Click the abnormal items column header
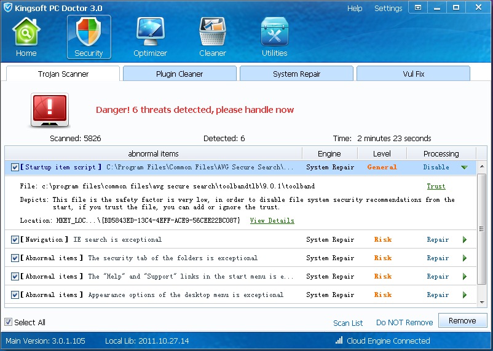This screenshot has height=351, width=493. coord(153,153)
